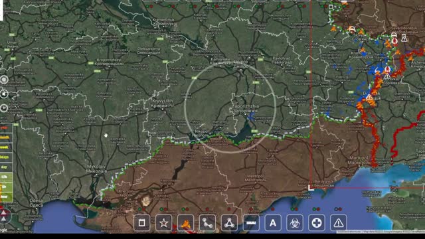Image resolution: width=425 pixels, height=239 pixels.
Task: Filter events to the last hour
Action: pos(6,197)
